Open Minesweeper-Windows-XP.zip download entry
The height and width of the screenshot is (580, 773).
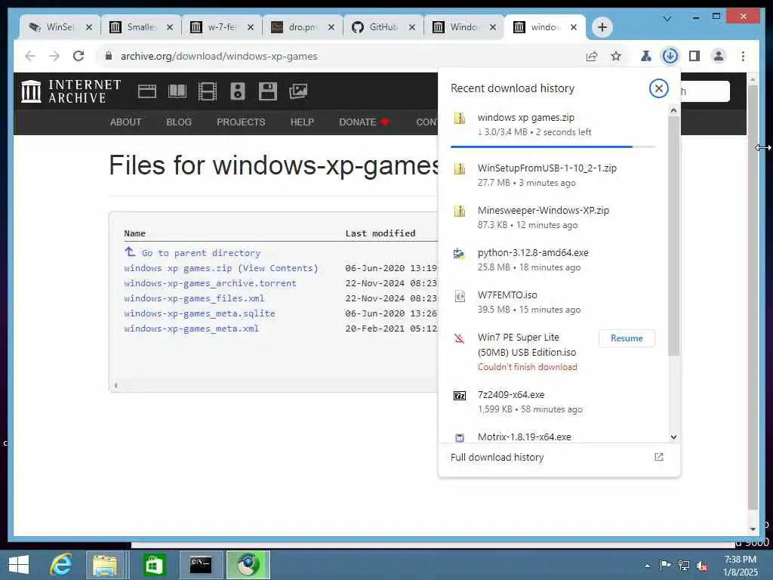tap(553, 217)
